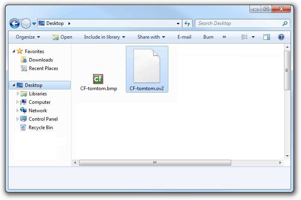Image resolution: width=301 pixels, height=200 pixels.
Task: Expand the Computer tree node
Action: [18, 102]
